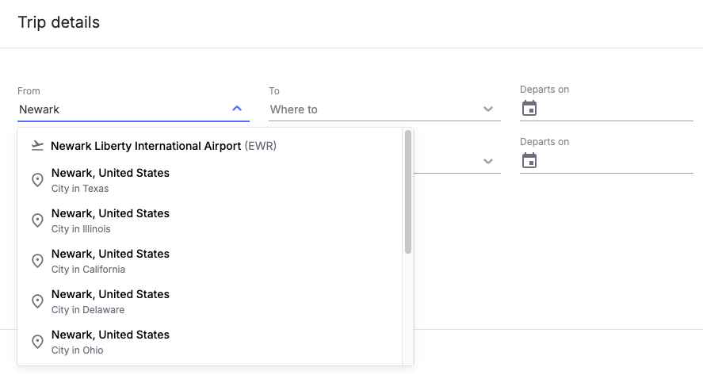The height and width of the screenshot is (379, 703).
Task: Click the first Departs on date field
Action: coord(614,109)
